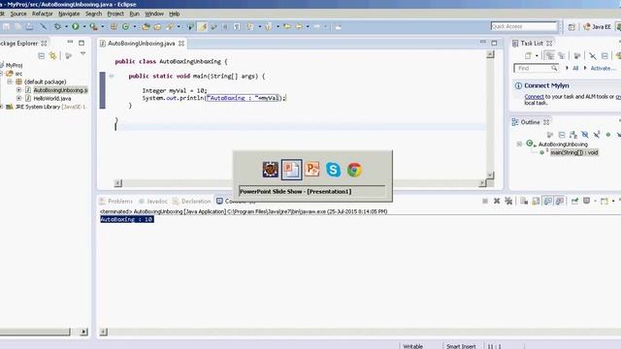Click the New Java Package toolbar icon

(114, 26)
